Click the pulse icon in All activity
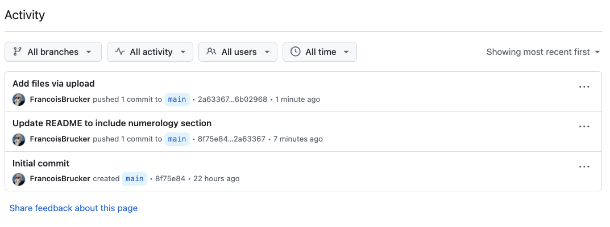 tap(120, 52)
